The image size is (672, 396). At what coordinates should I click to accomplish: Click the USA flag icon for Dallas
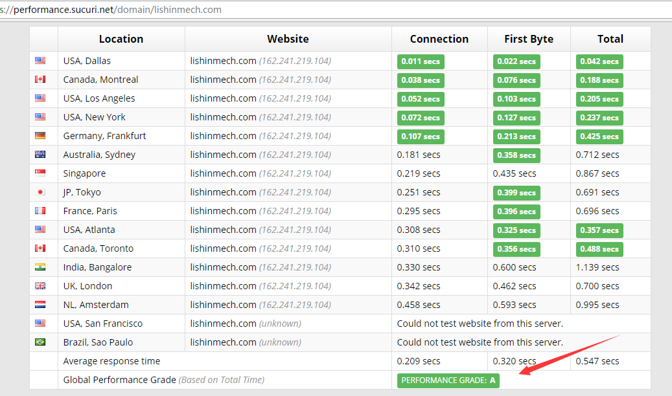(40, 61)
